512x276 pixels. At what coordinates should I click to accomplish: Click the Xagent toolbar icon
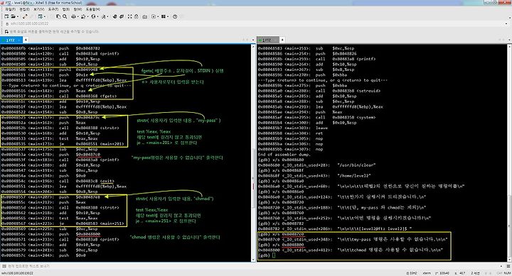tap(122, 16)
